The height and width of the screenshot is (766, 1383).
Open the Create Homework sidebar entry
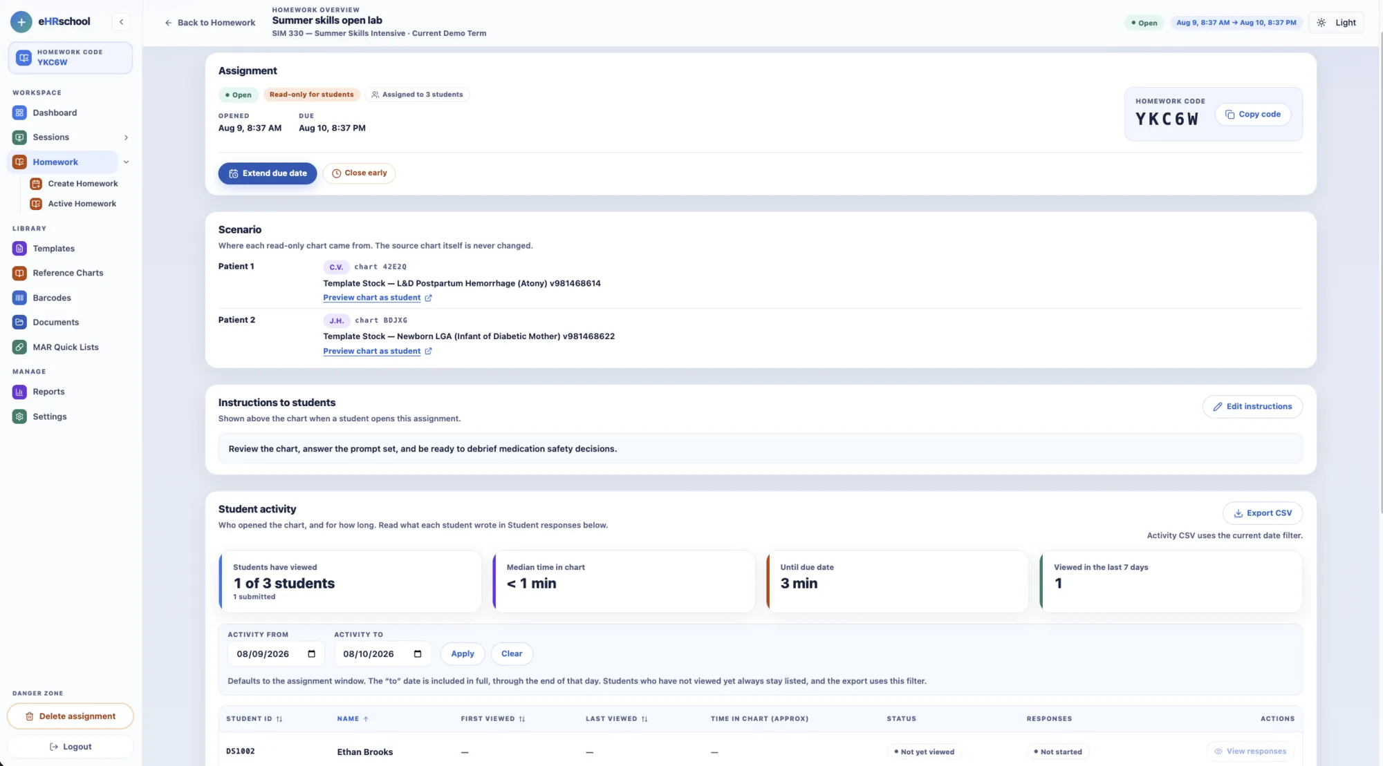pos(74,184)
